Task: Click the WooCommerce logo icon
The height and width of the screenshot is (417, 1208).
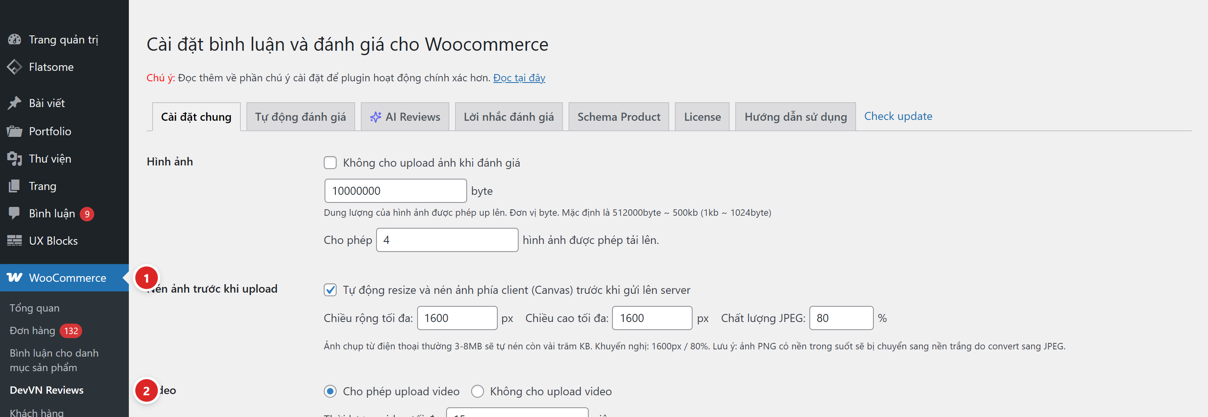Action: (14, 278)
